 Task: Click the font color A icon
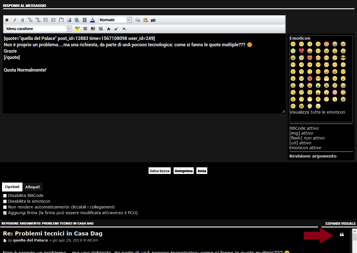pos(92,20)
